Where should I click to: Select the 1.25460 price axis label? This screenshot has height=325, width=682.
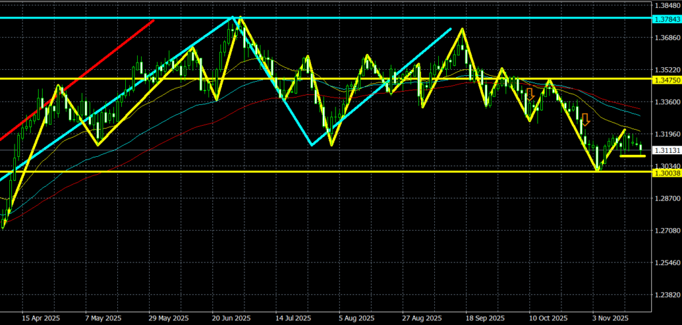[666, 263]
